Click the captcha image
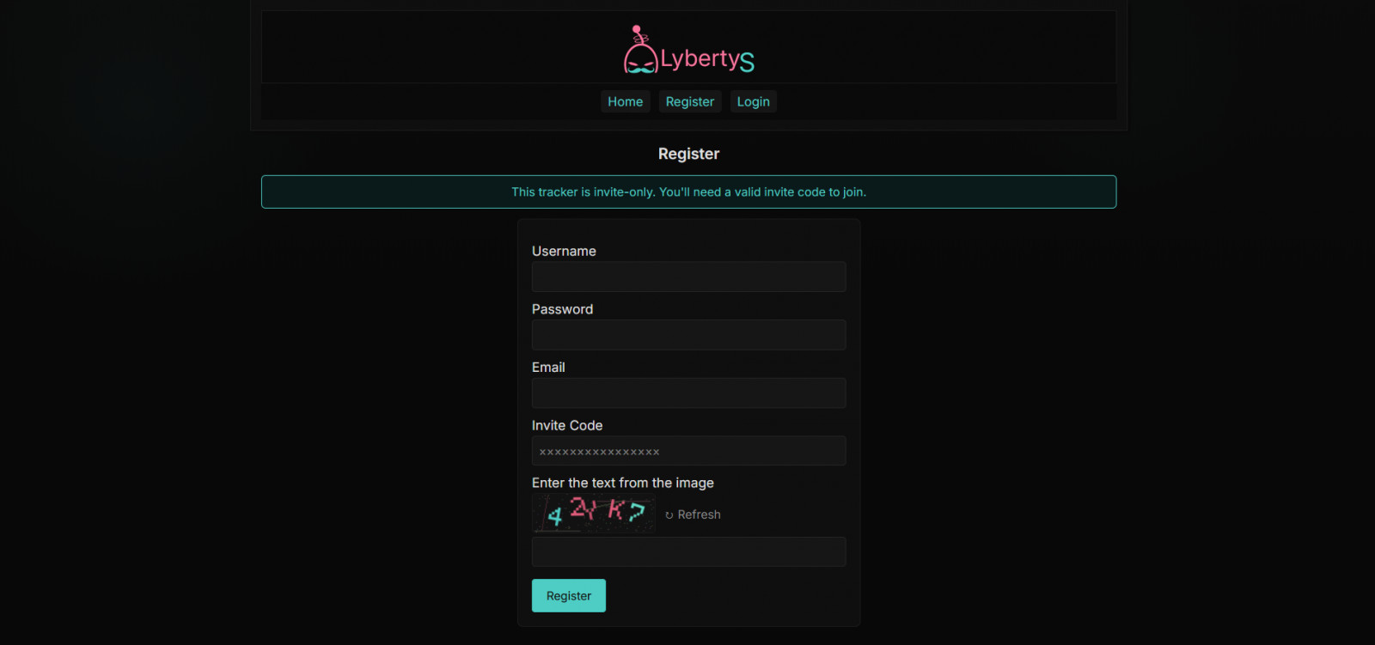The height and width of the screenshot is (645, 1375). pyautogui.click(x=594, y=514)
